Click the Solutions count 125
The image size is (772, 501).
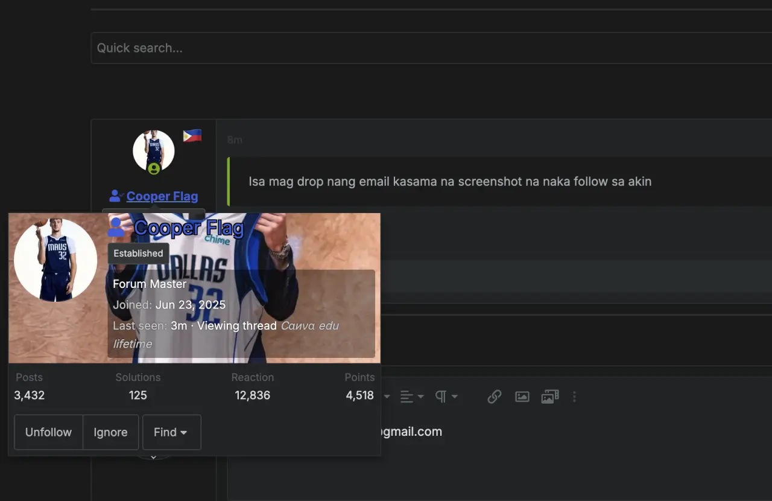[x=138, y=395]
